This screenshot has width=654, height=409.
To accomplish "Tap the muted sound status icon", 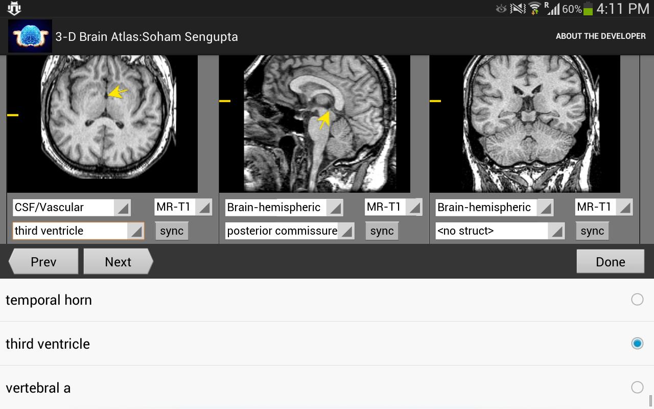I will point(518,9).
